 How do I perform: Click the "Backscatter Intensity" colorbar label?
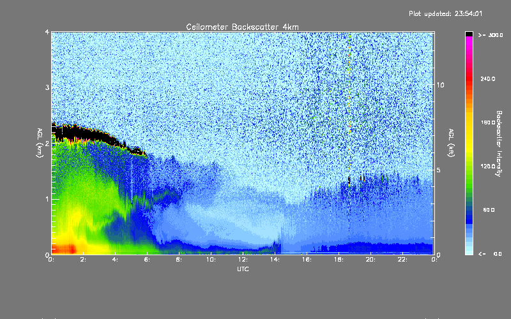click(499, 144)
